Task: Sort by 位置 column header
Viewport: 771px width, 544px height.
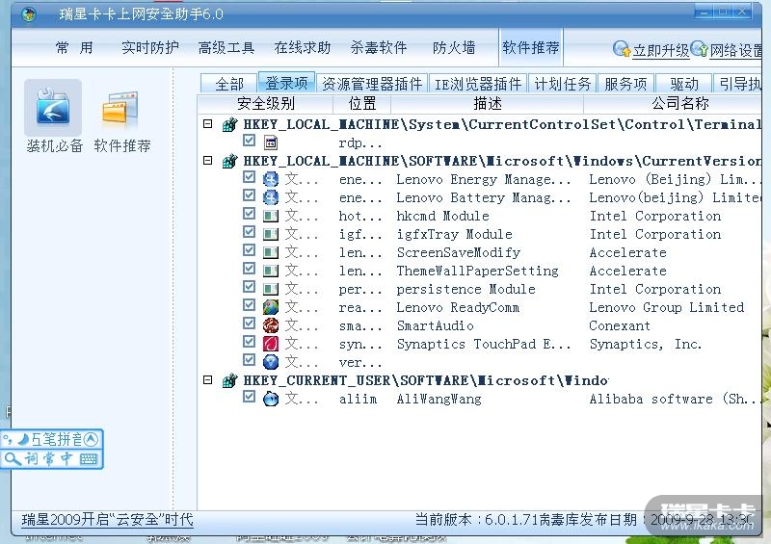Action: tap(362, 104)
